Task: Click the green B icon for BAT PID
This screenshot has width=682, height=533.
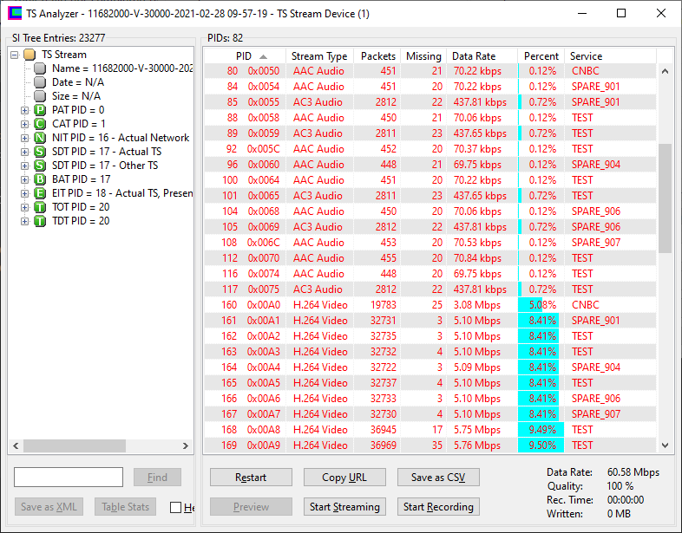Action: pos(40,179)
